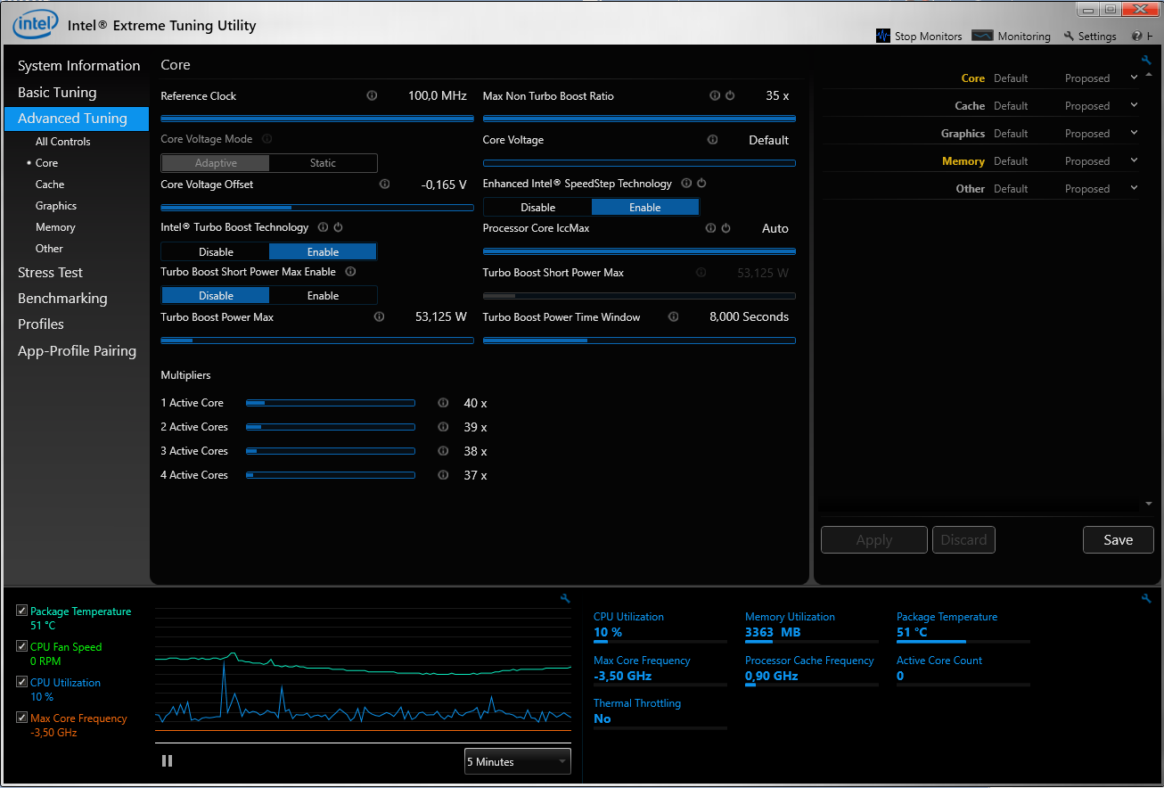Select Cache under Advanced Tuning
The image size is (1164, 788).
50,185
